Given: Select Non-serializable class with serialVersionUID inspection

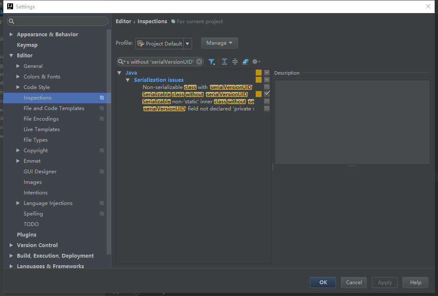Looking at the screenshot, I should click(197, 87).
